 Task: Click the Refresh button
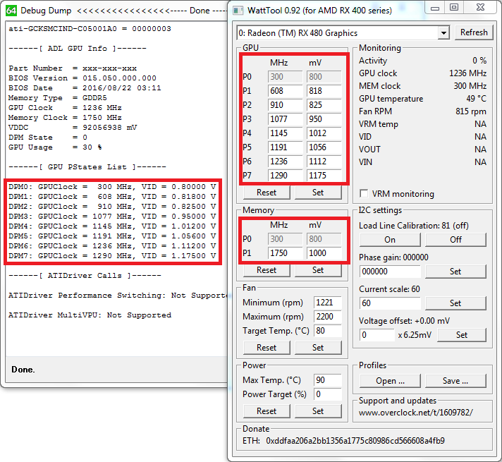click(473, 32)
